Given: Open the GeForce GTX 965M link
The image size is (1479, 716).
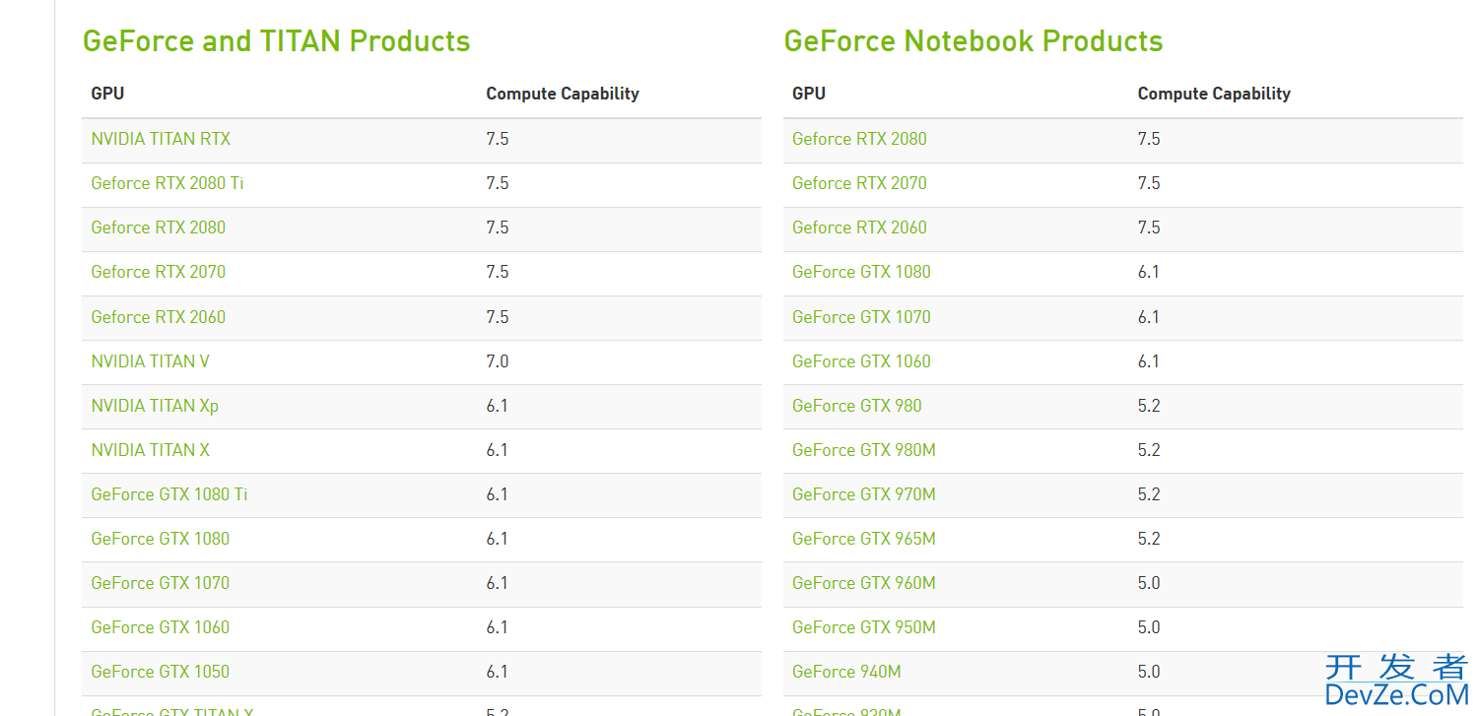Looking at the screenshot, I should click(864, 539).
